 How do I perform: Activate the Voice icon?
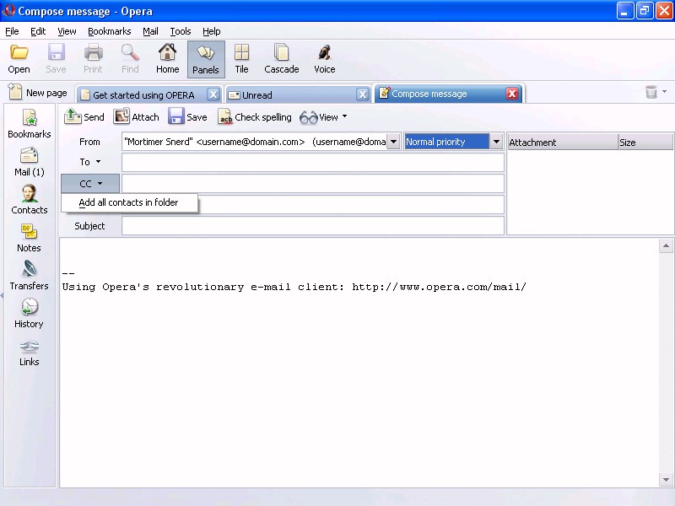[325, 59]
